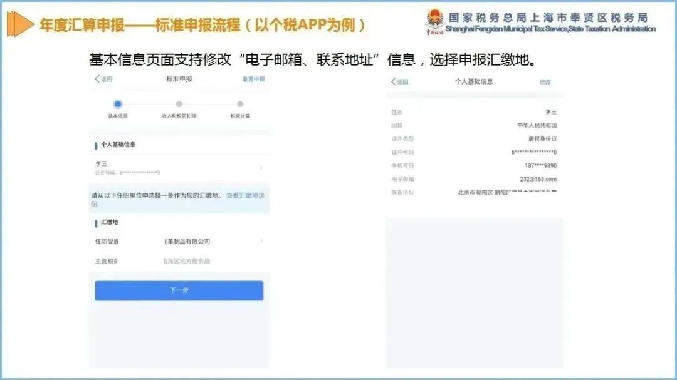The width and height of the screenshot is (677, 380).
Task: Click the tax bureau emblem logo
Action: (x=435, y=21)
